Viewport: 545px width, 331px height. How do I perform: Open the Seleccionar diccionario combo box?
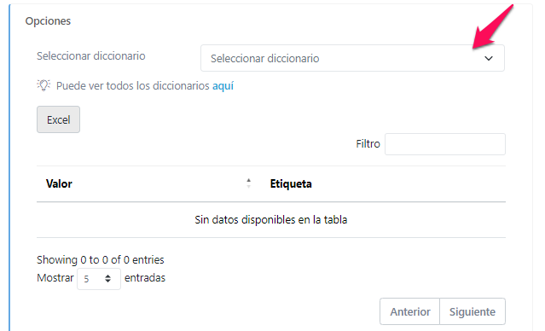tap(352, 58)
